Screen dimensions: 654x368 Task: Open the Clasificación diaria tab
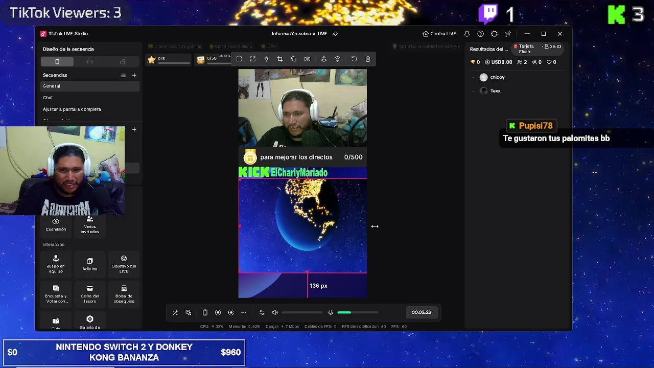[x=230, y=47]
